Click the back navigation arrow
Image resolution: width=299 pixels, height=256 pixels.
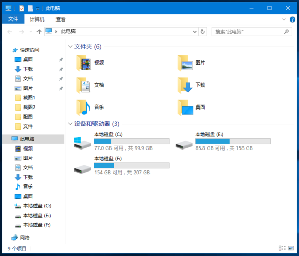click(10, 32)
